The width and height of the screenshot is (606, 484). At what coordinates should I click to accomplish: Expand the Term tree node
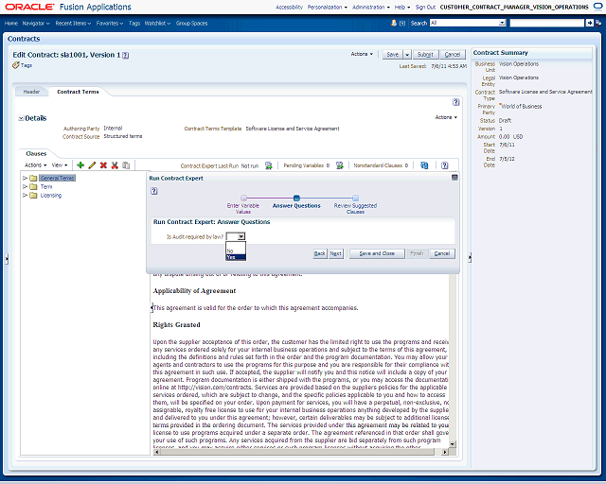[25, 186]
